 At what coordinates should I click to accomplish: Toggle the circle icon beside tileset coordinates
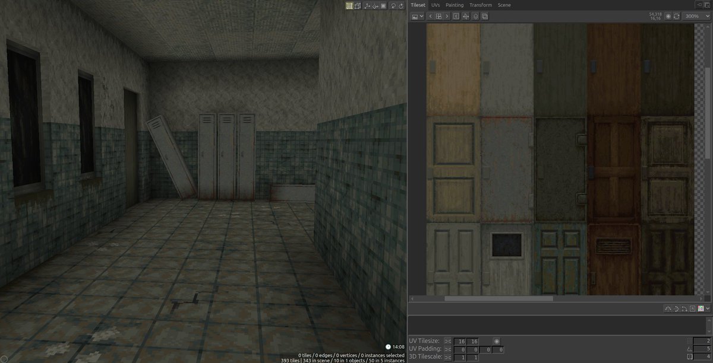click(668, 16)
